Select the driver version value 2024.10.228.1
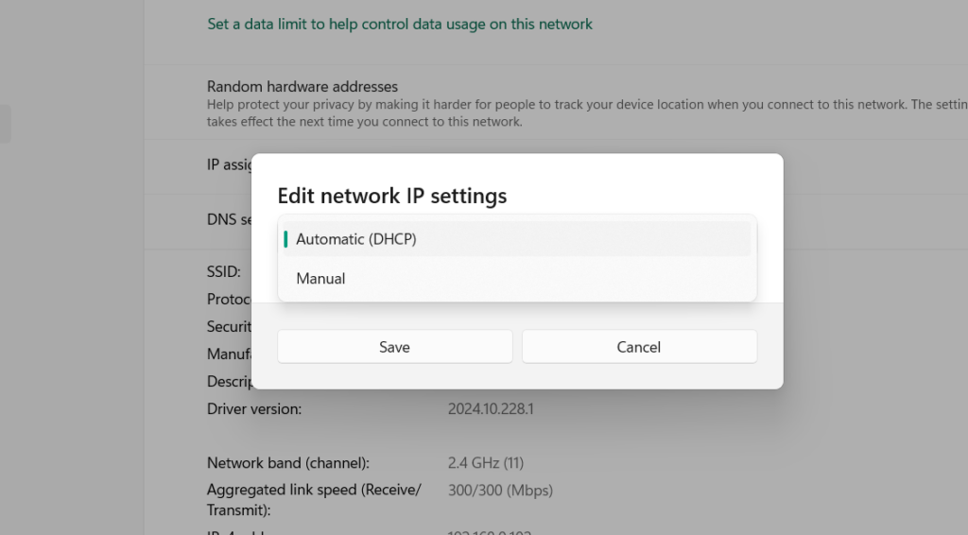Image resolution: width=968 pixels, height=535 pixels. tap(491, 409)
